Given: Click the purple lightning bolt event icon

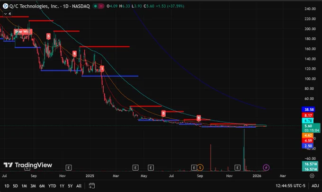Looking at the screenshot, I should coord(266,167).
